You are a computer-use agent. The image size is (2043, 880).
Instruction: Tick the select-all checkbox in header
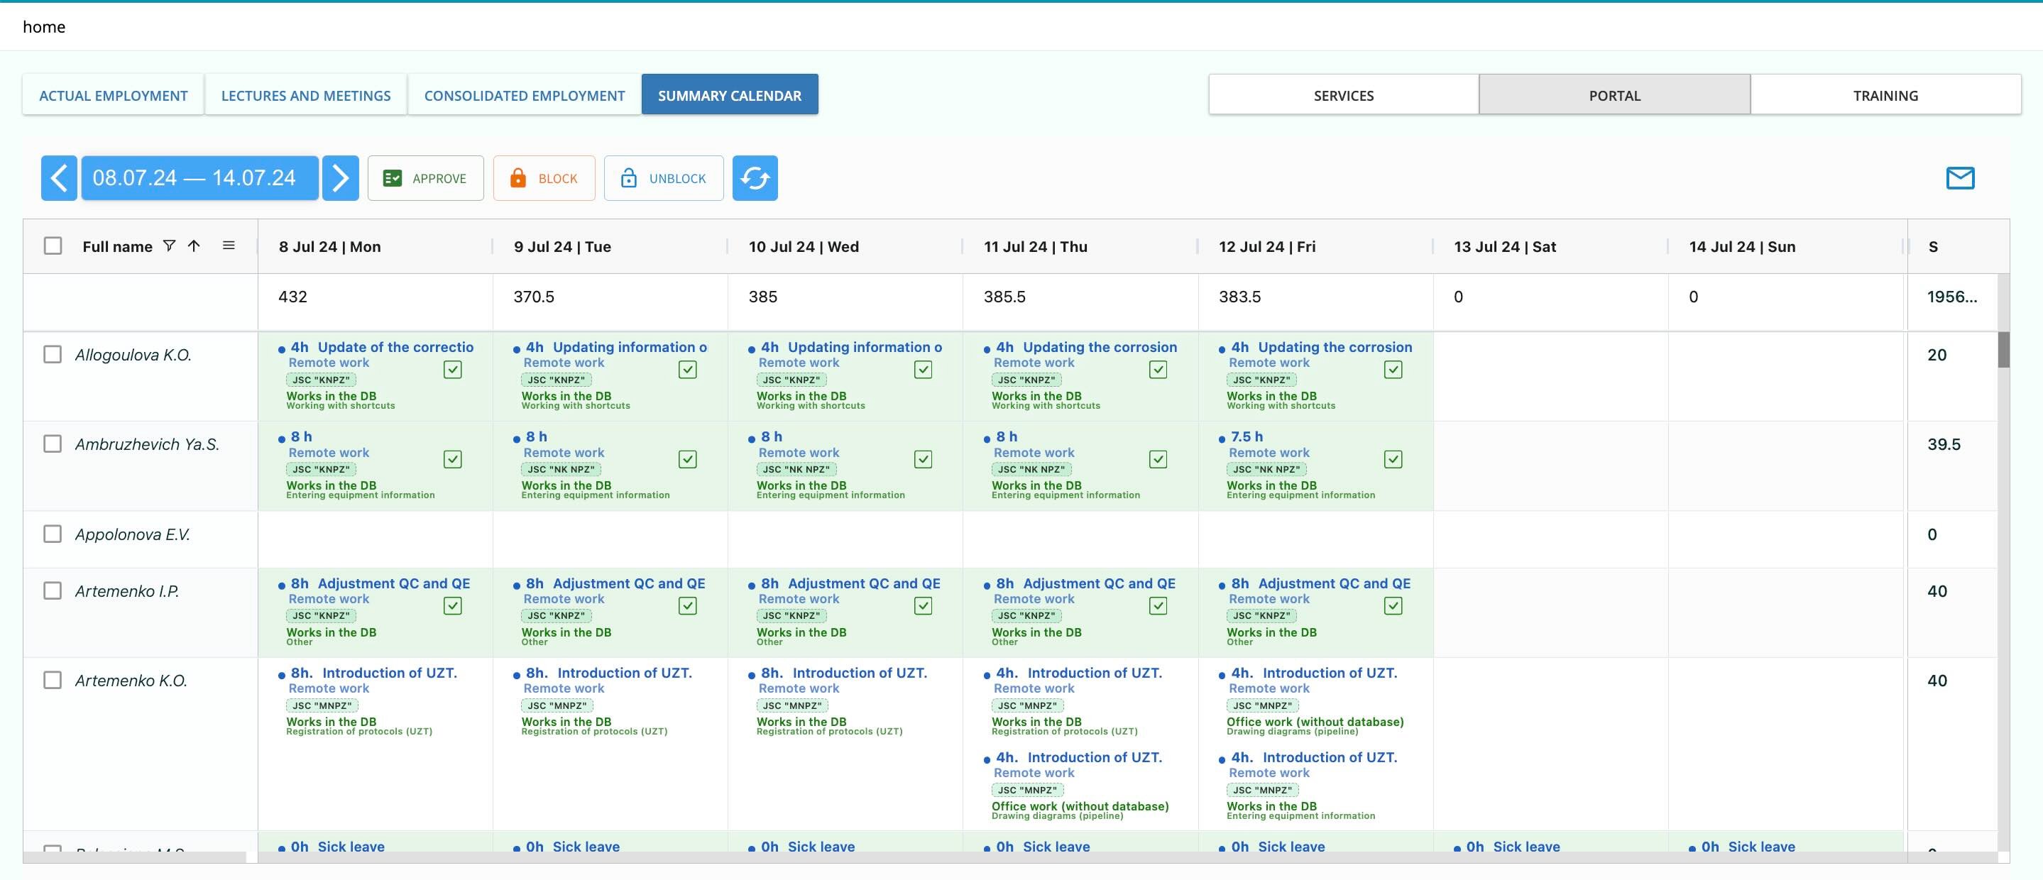(53, 246)
